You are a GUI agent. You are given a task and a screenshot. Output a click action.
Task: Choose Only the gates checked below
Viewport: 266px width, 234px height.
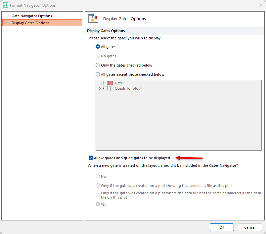[x=98, y=65]
